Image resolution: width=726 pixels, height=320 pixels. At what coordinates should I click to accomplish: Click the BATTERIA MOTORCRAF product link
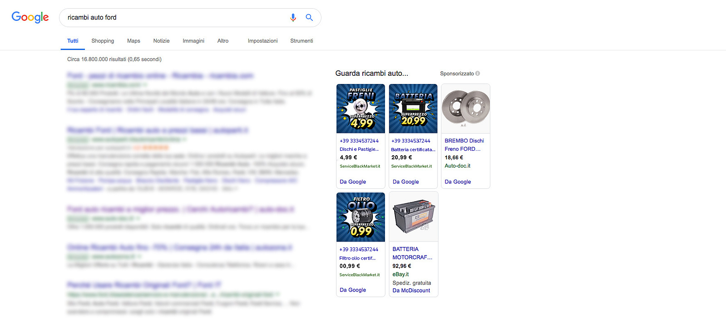[x=412, y=253]
